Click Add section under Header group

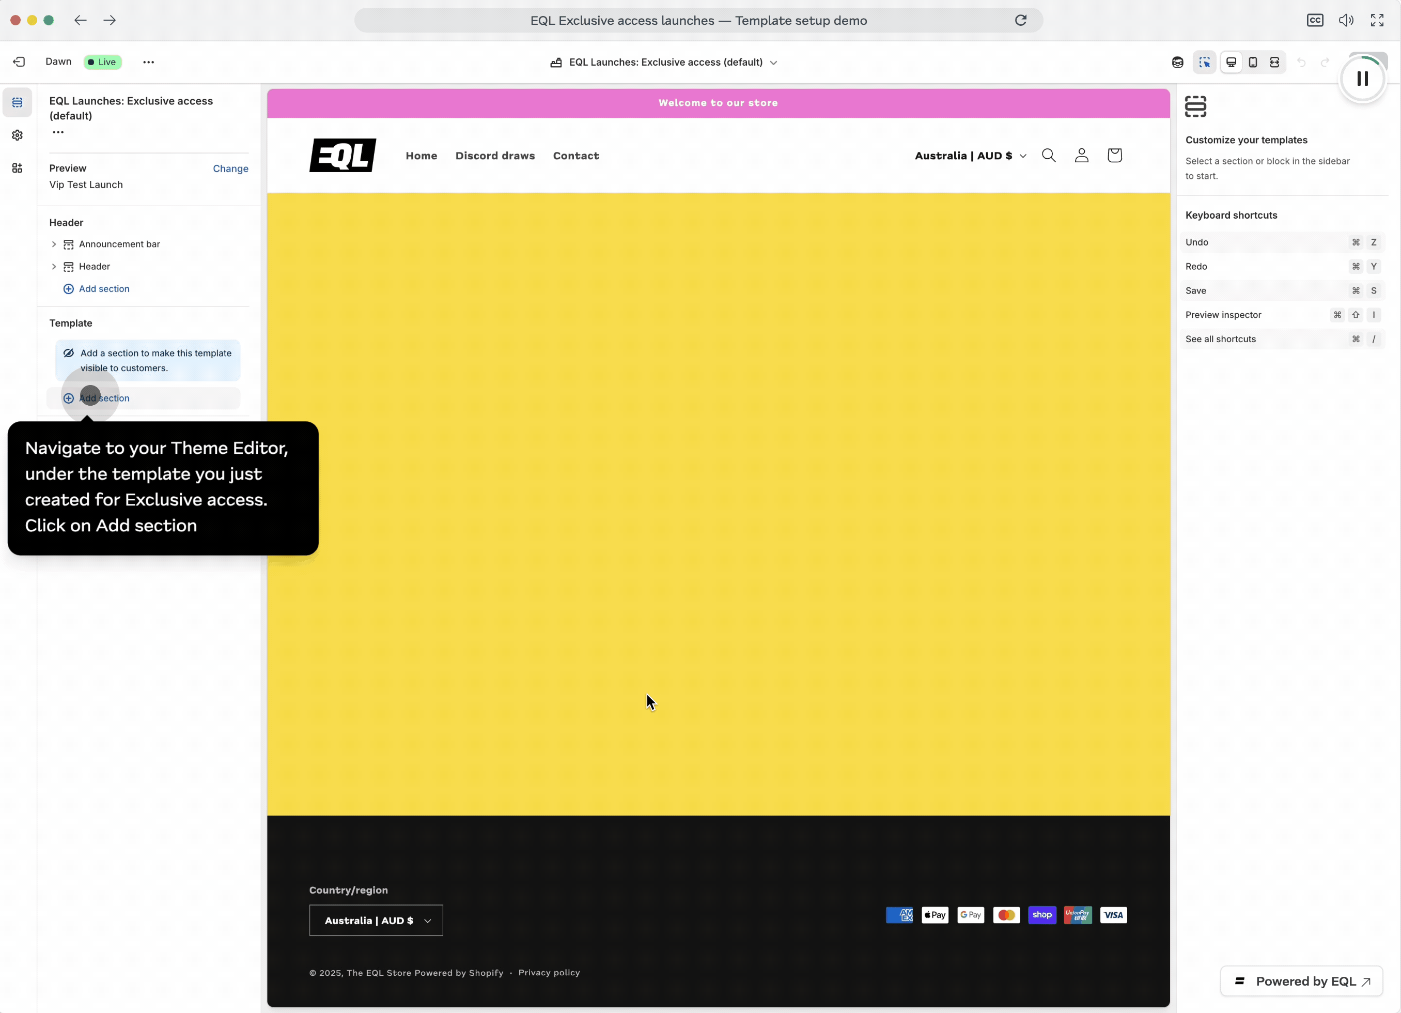pos(97,288)
